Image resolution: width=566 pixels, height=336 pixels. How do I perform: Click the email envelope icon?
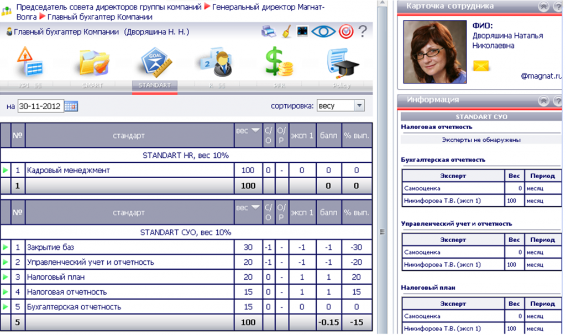481,66
